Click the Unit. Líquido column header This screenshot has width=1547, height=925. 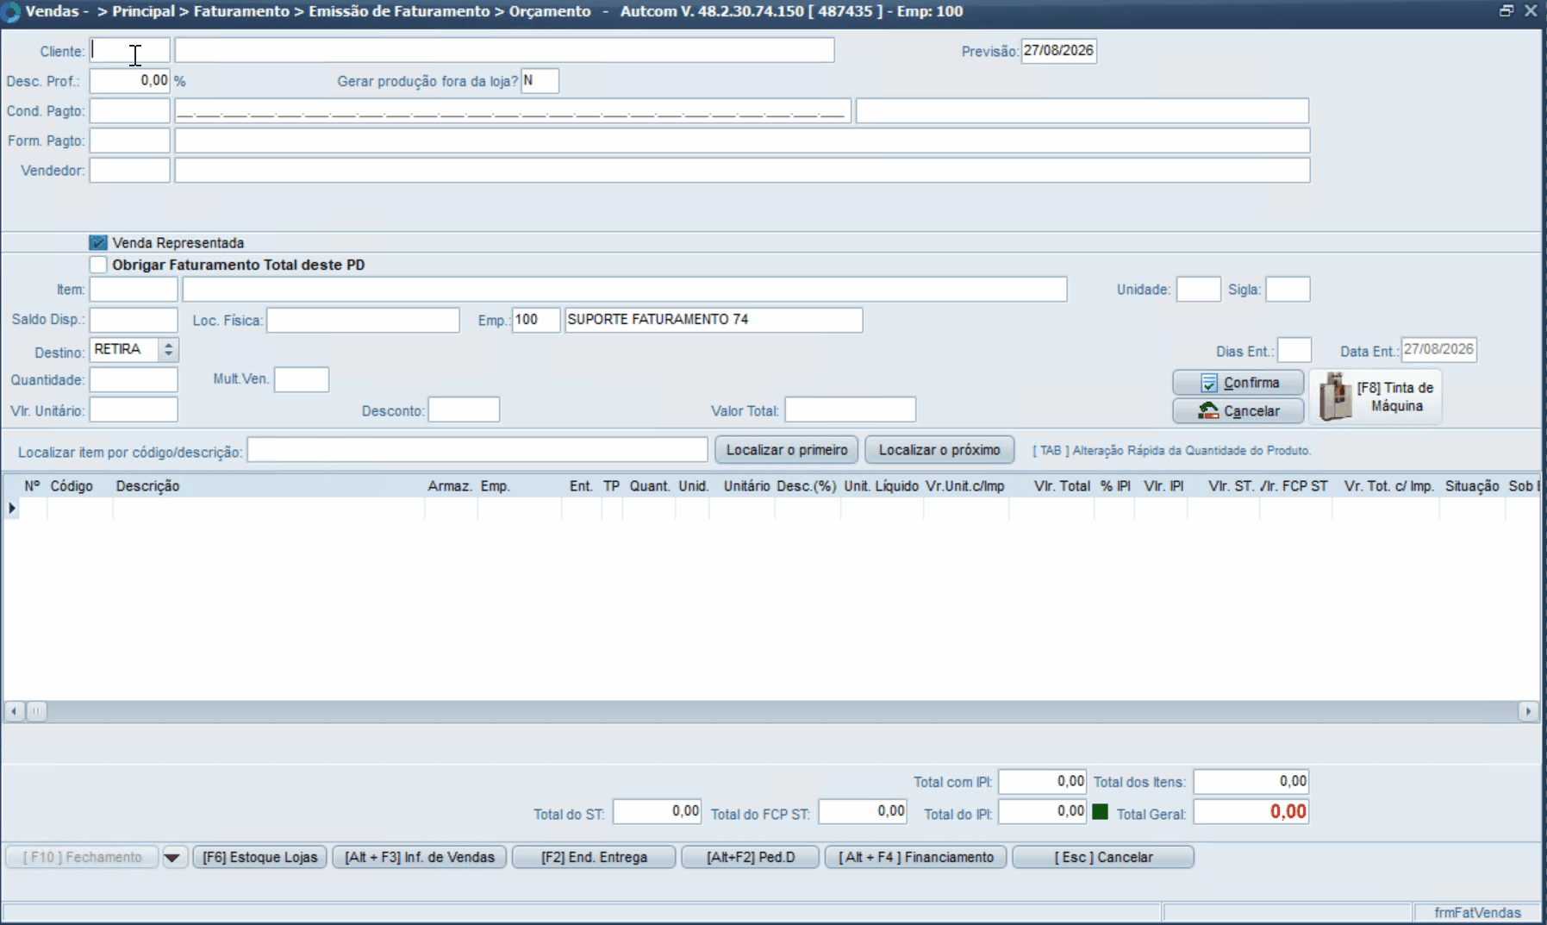coord(881,486)
